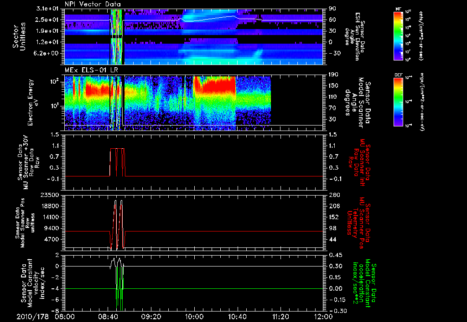Select the 'ESH Sun Elevation Angle' label
Screen dimensions: 467x322
(354, 36)
